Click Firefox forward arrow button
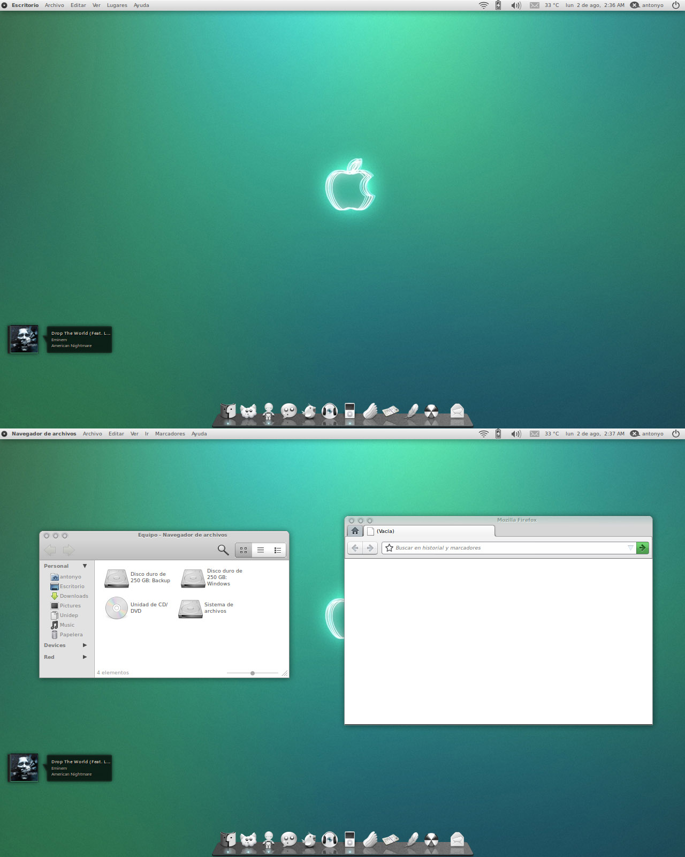This screenshot has height=857, width=685. [370, 548]
